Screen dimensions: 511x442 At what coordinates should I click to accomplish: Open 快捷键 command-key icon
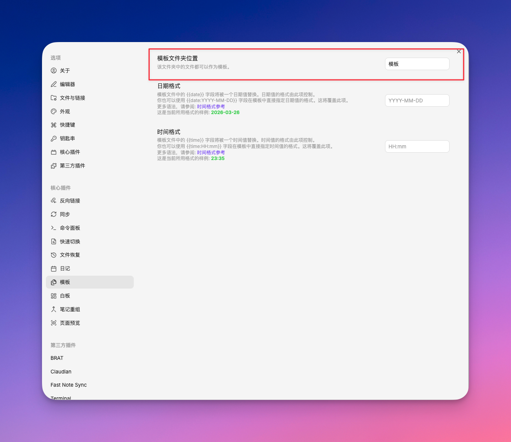coord(54,125)
